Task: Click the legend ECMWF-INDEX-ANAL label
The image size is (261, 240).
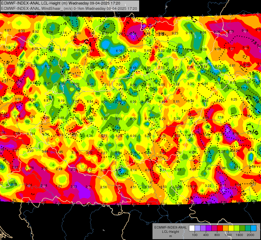Action: point(170,227)
